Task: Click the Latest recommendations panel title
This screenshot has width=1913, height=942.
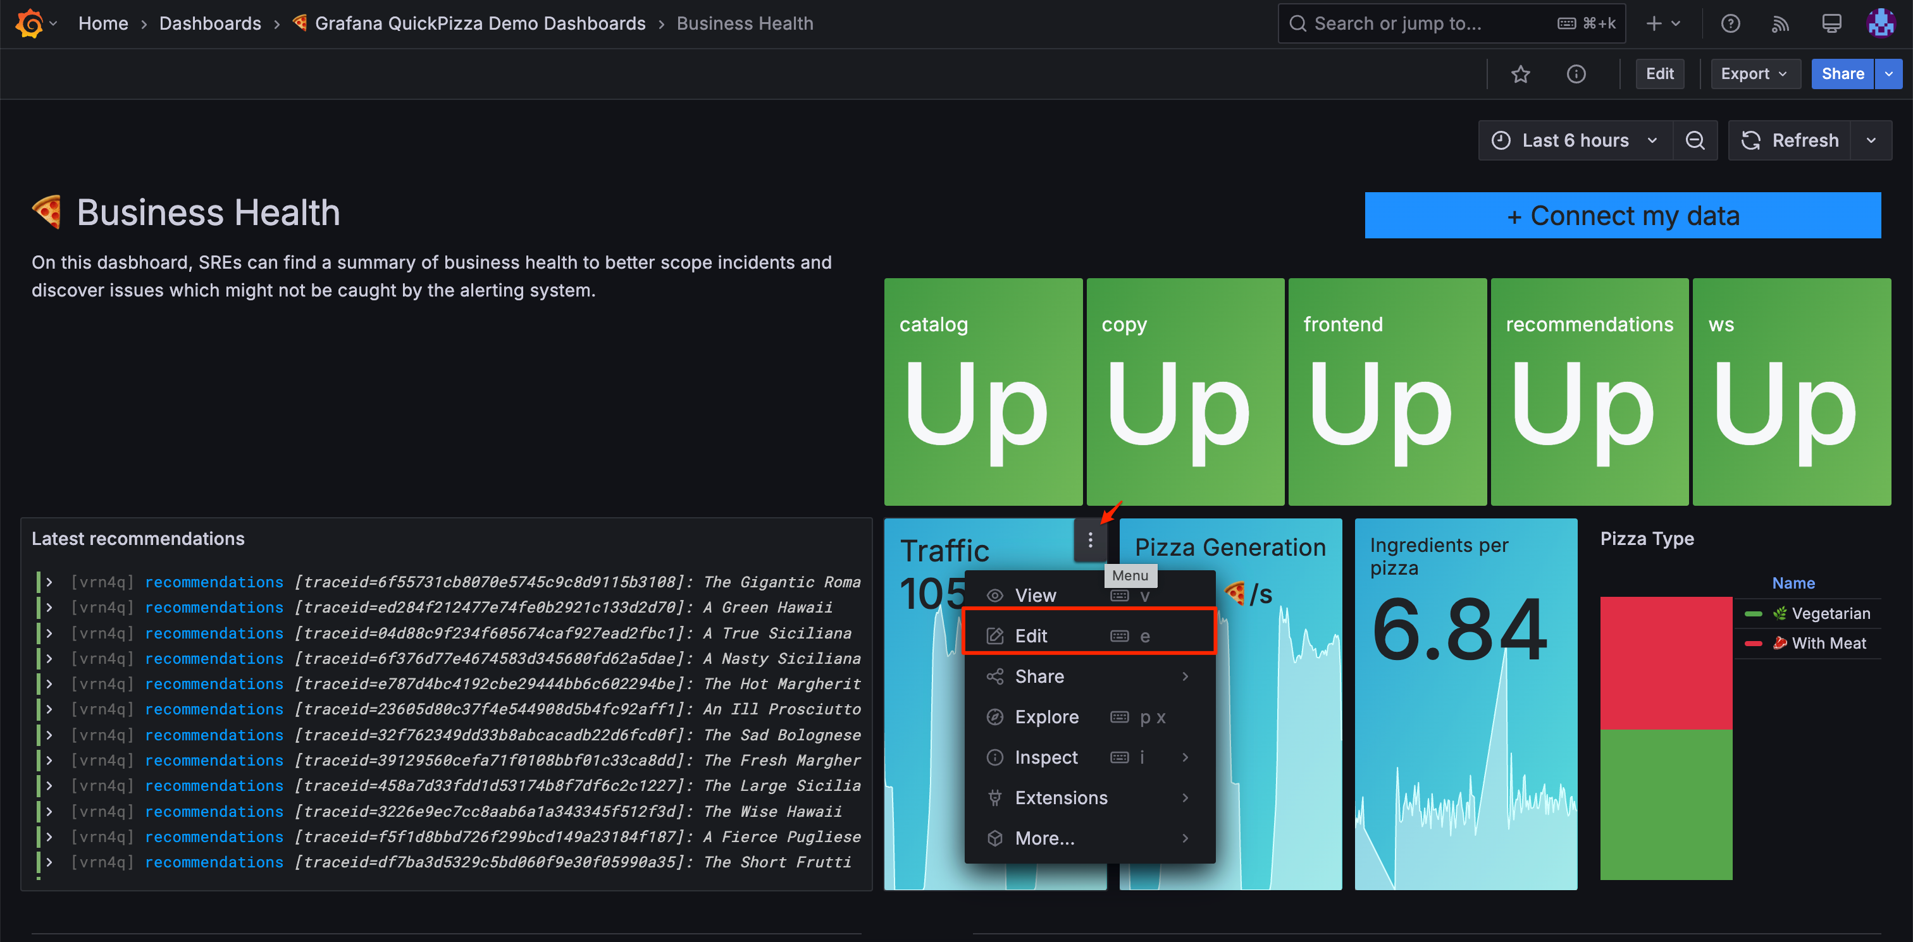Action: (138, 539)
